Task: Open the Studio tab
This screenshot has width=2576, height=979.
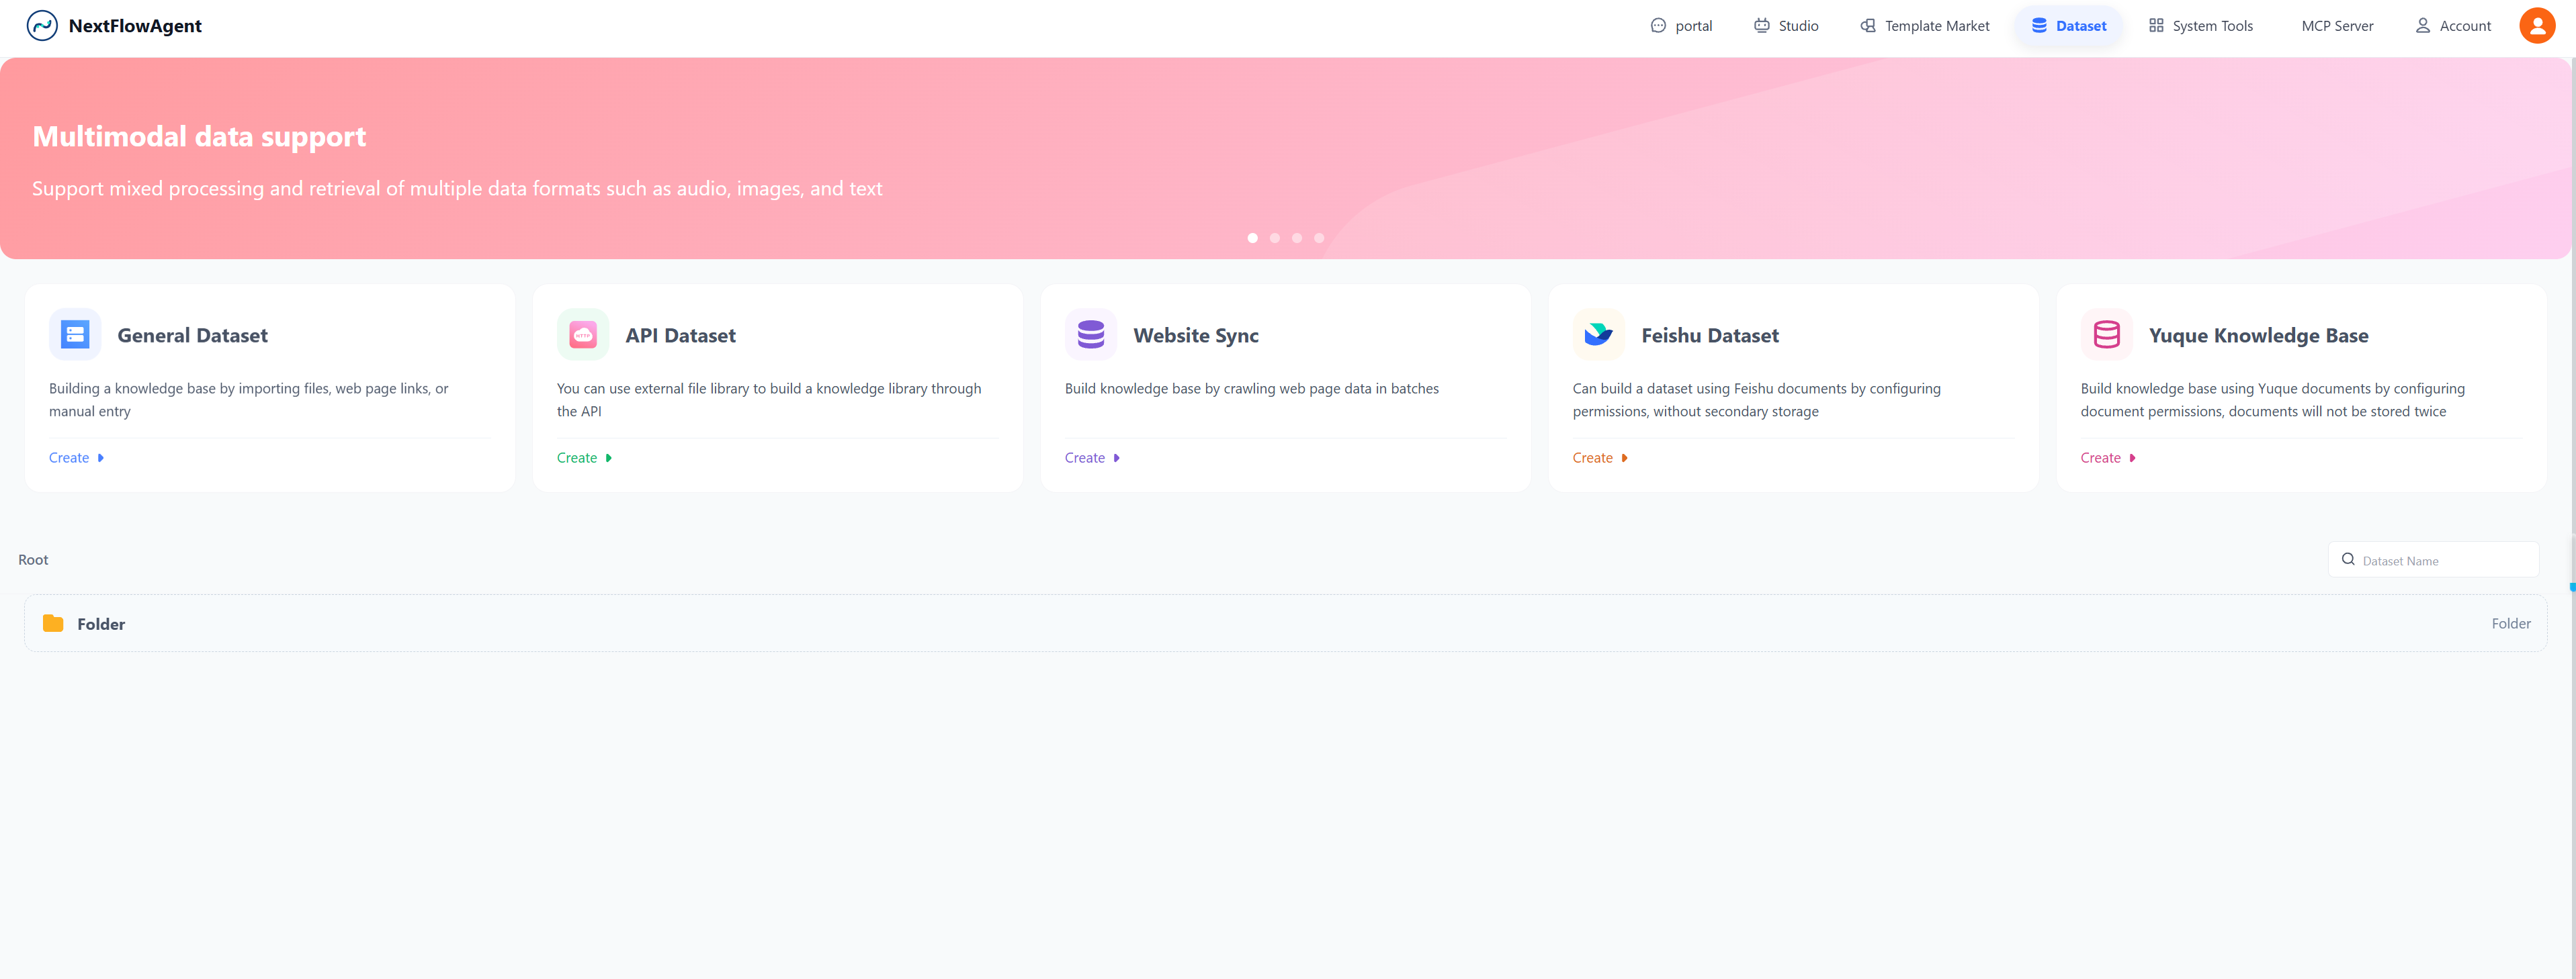Action: 1786,26
